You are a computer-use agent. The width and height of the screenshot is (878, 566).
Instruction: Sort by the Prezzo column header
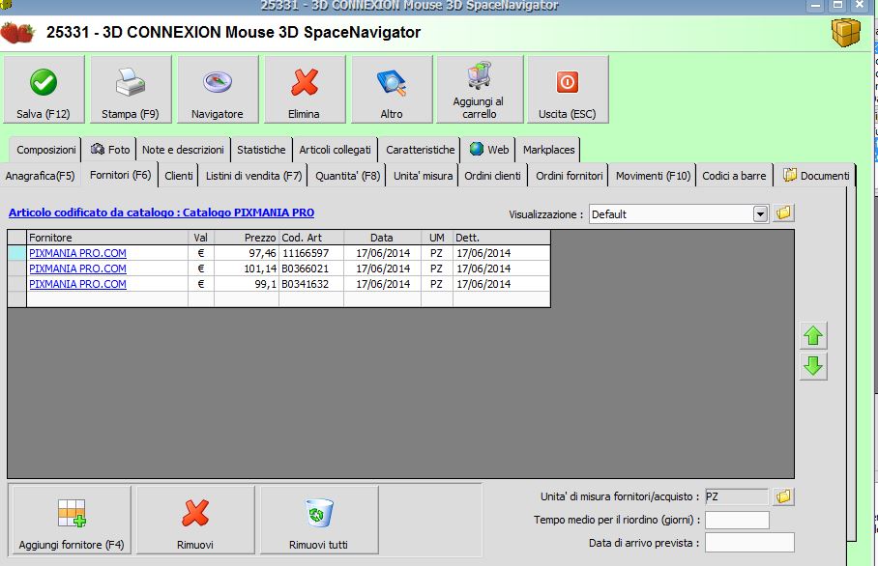tap(247, 238)
